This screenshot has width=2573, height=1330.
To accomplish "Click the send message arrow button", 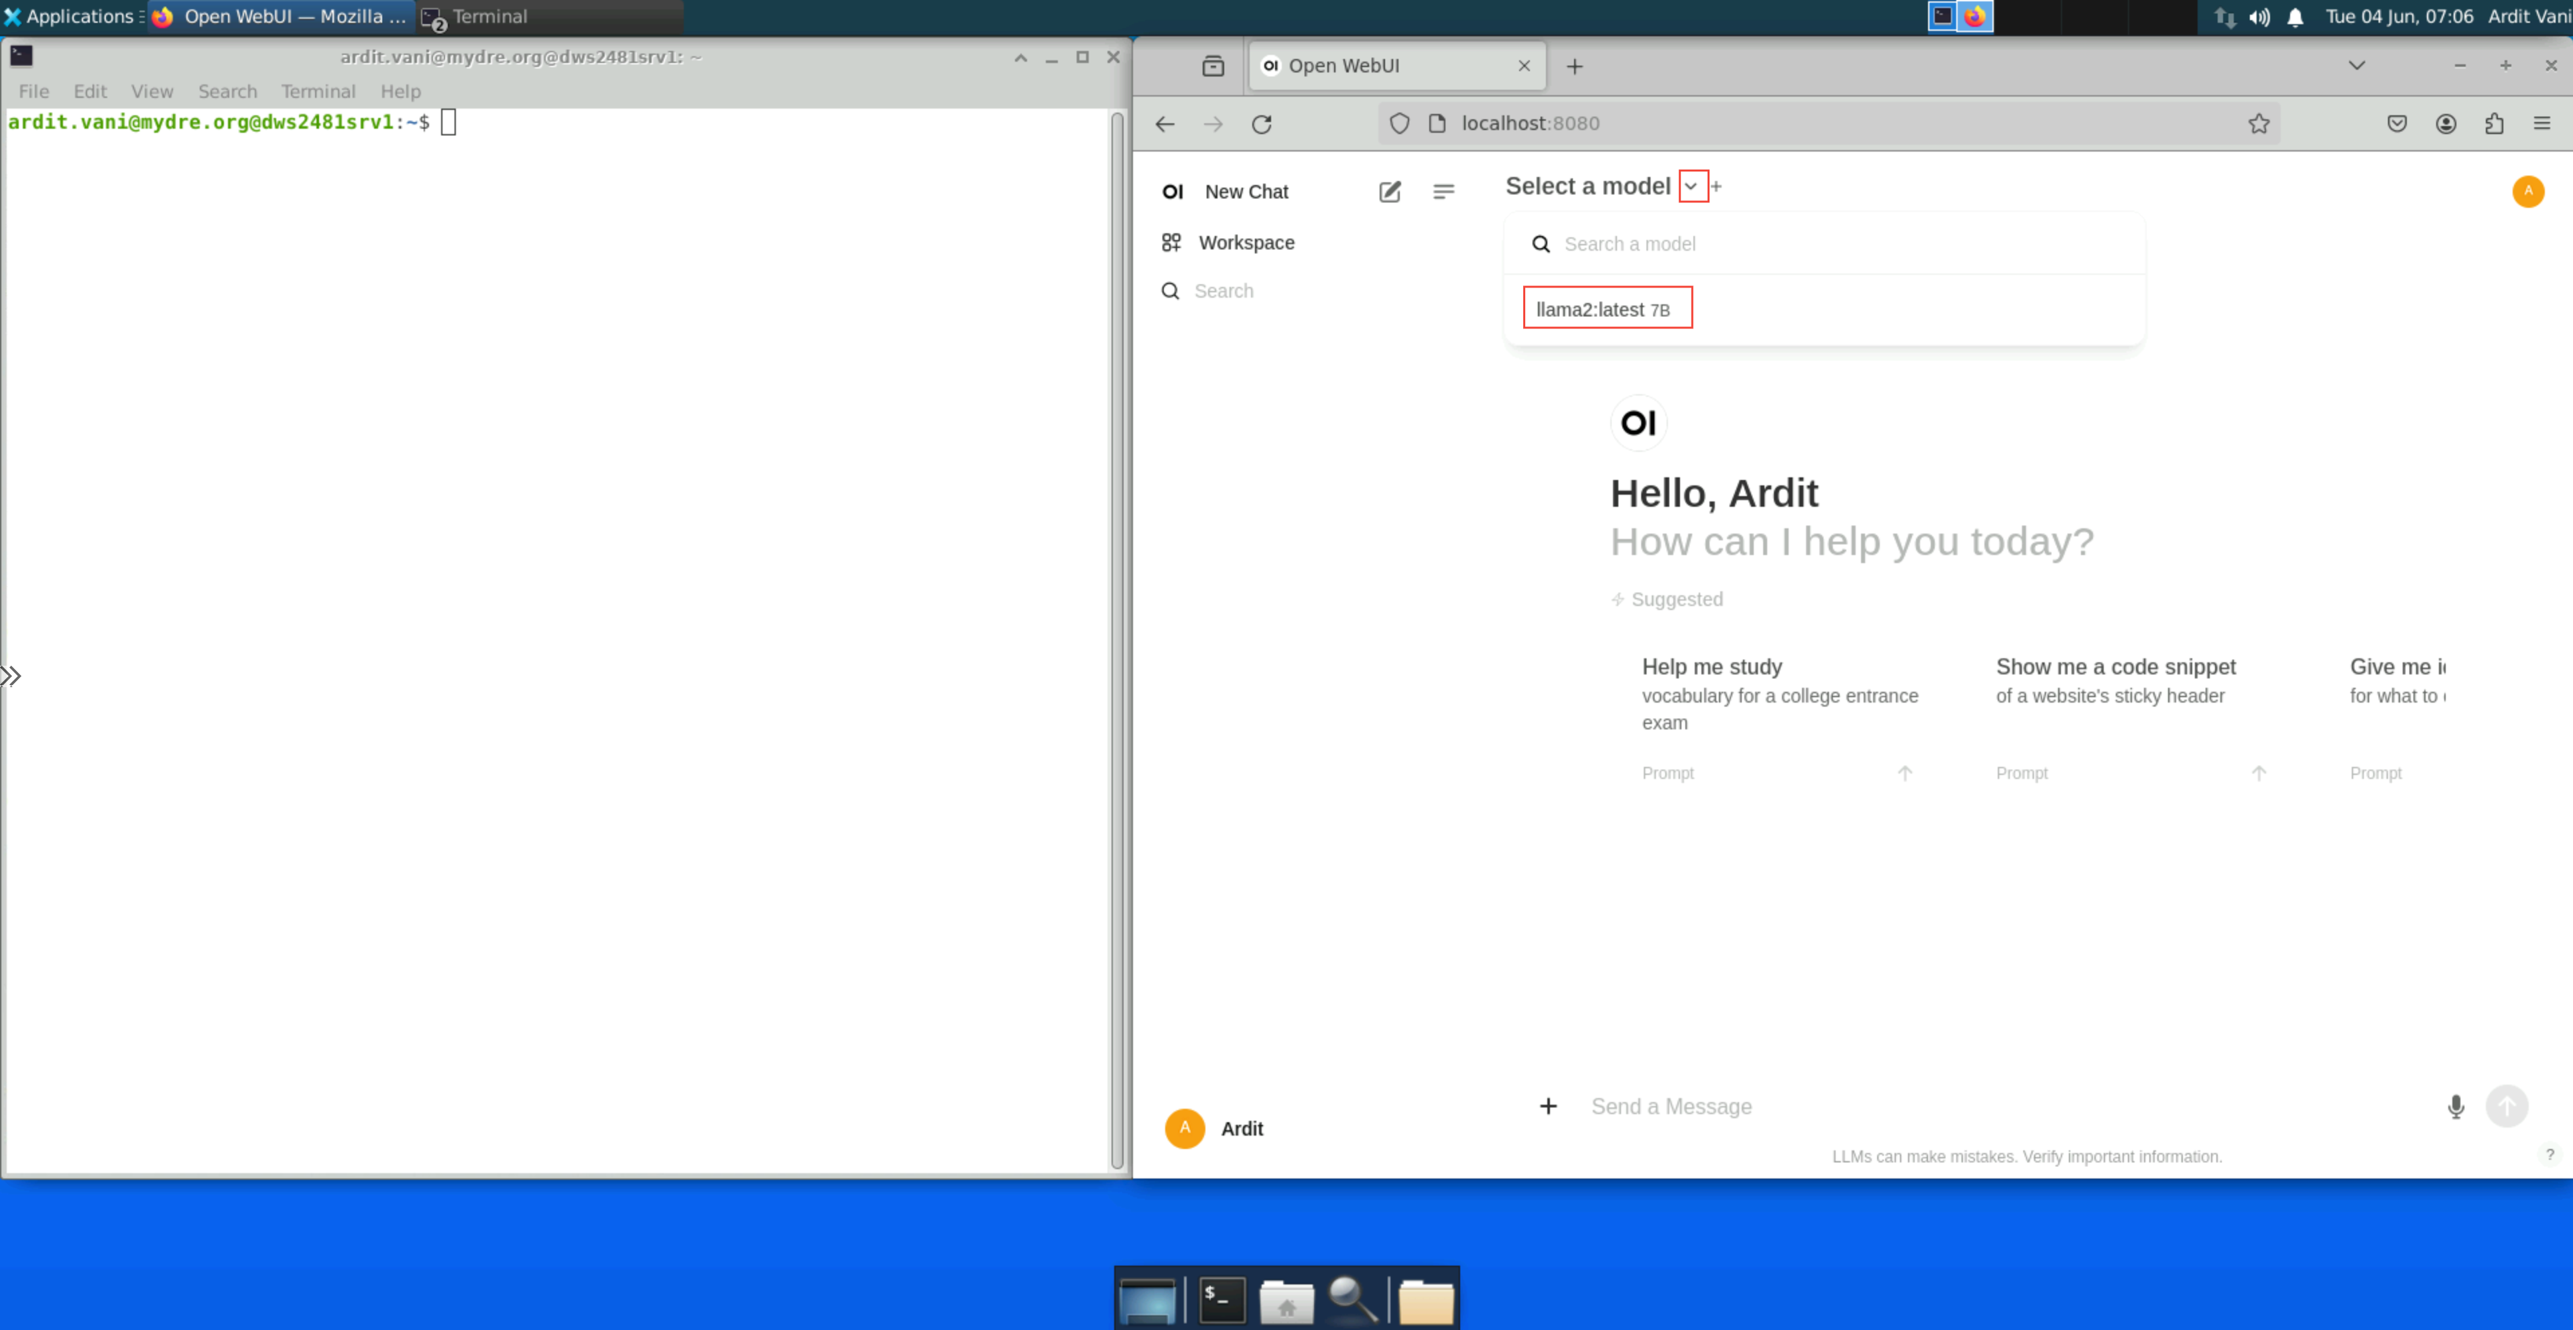I will click(2506, 1106).
